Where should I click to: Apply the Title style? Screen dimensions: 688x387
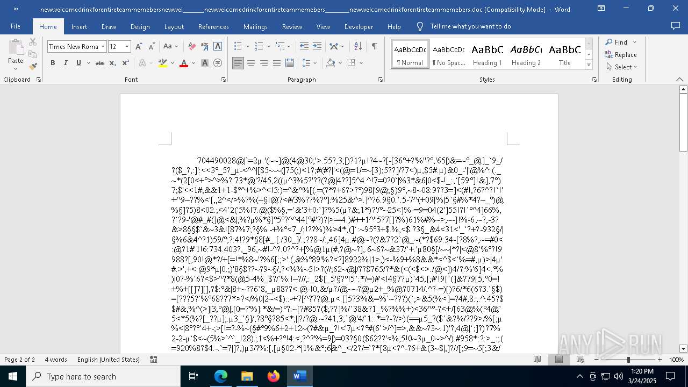tap(565, 54)
